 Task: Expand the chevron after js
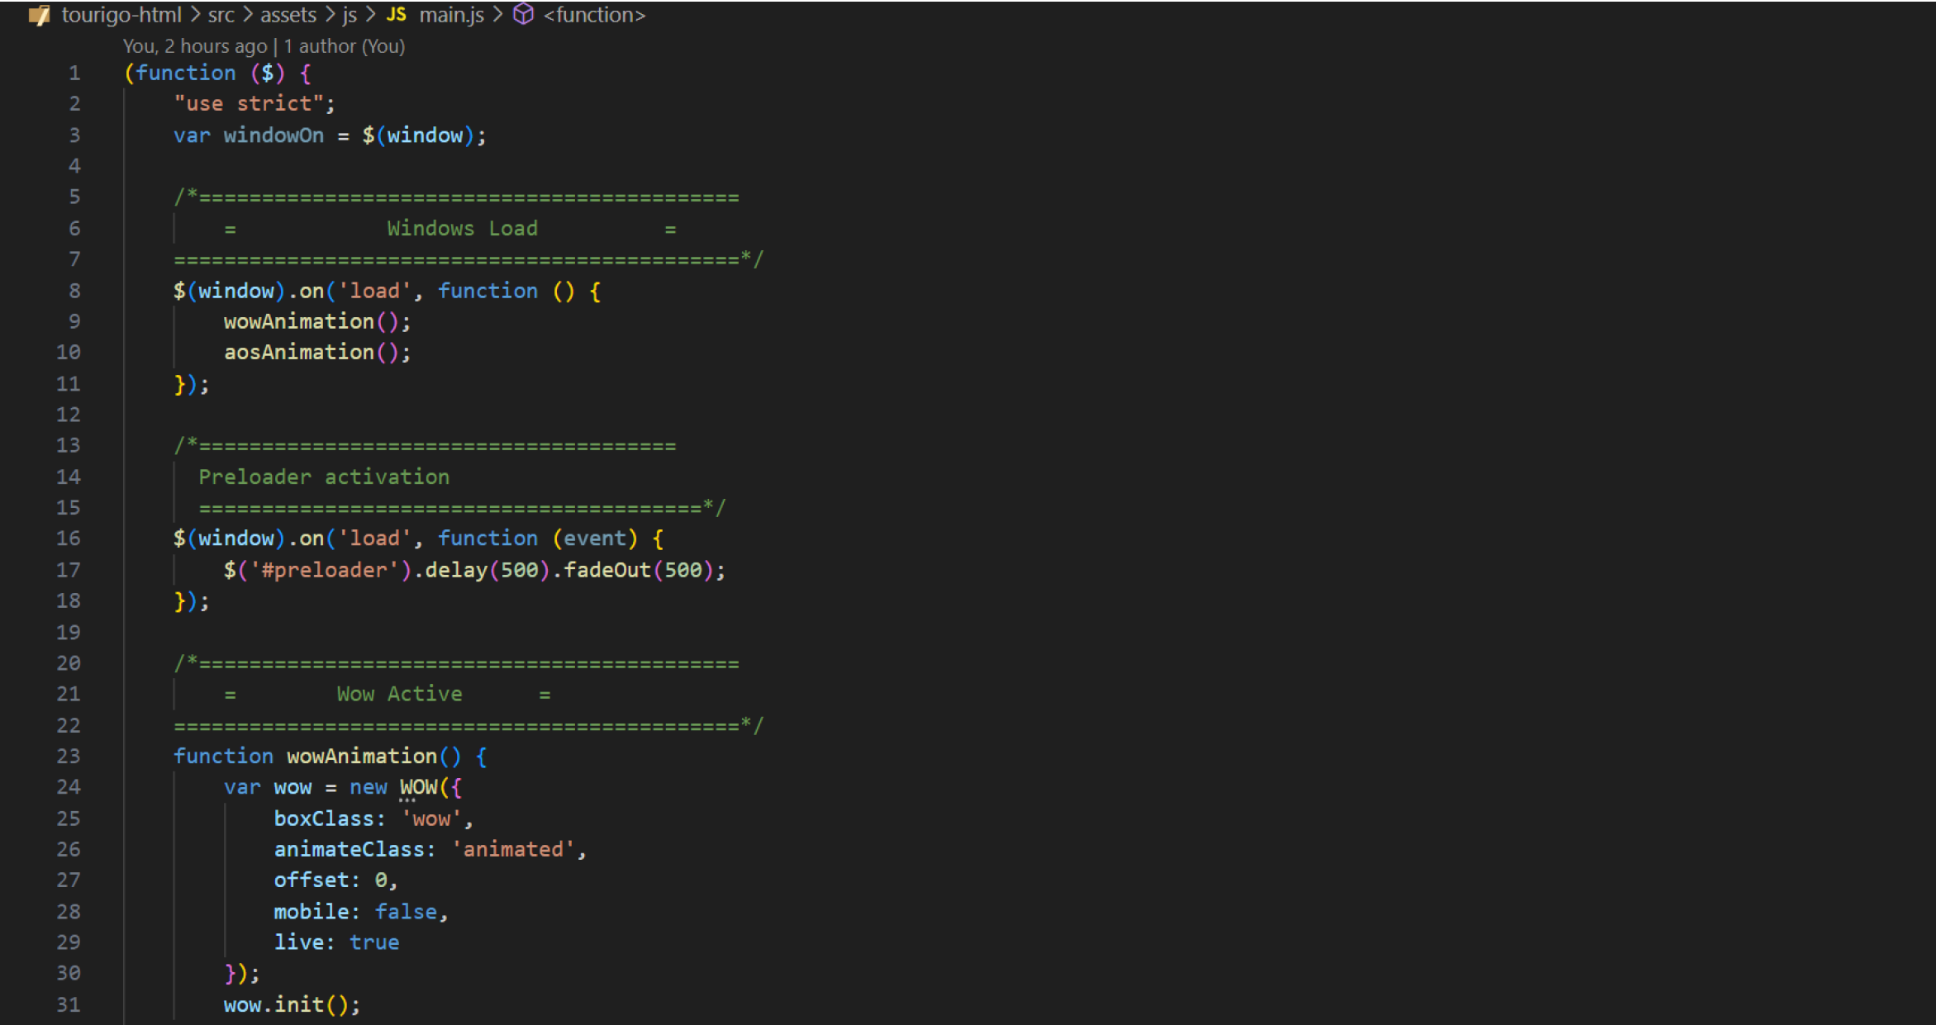click(x=371, y=15)
